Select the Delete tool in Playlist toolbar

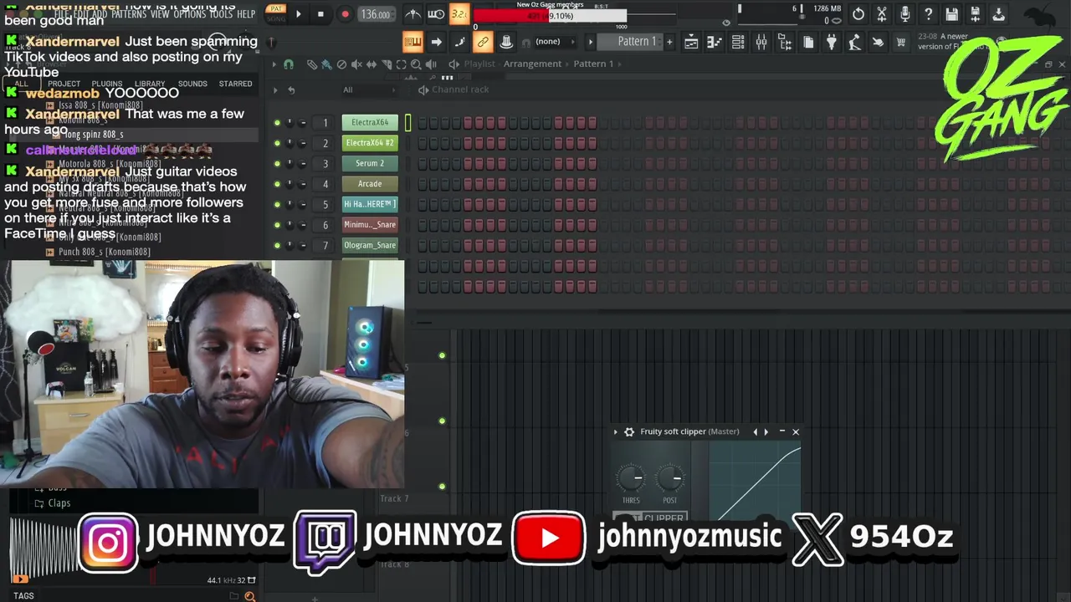341,64
